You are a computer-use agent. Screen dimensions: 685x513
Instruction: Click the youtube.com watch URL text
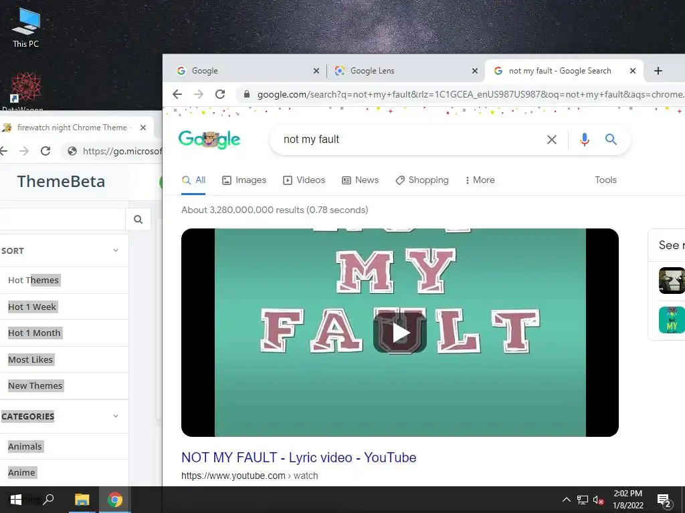[250, 476]
